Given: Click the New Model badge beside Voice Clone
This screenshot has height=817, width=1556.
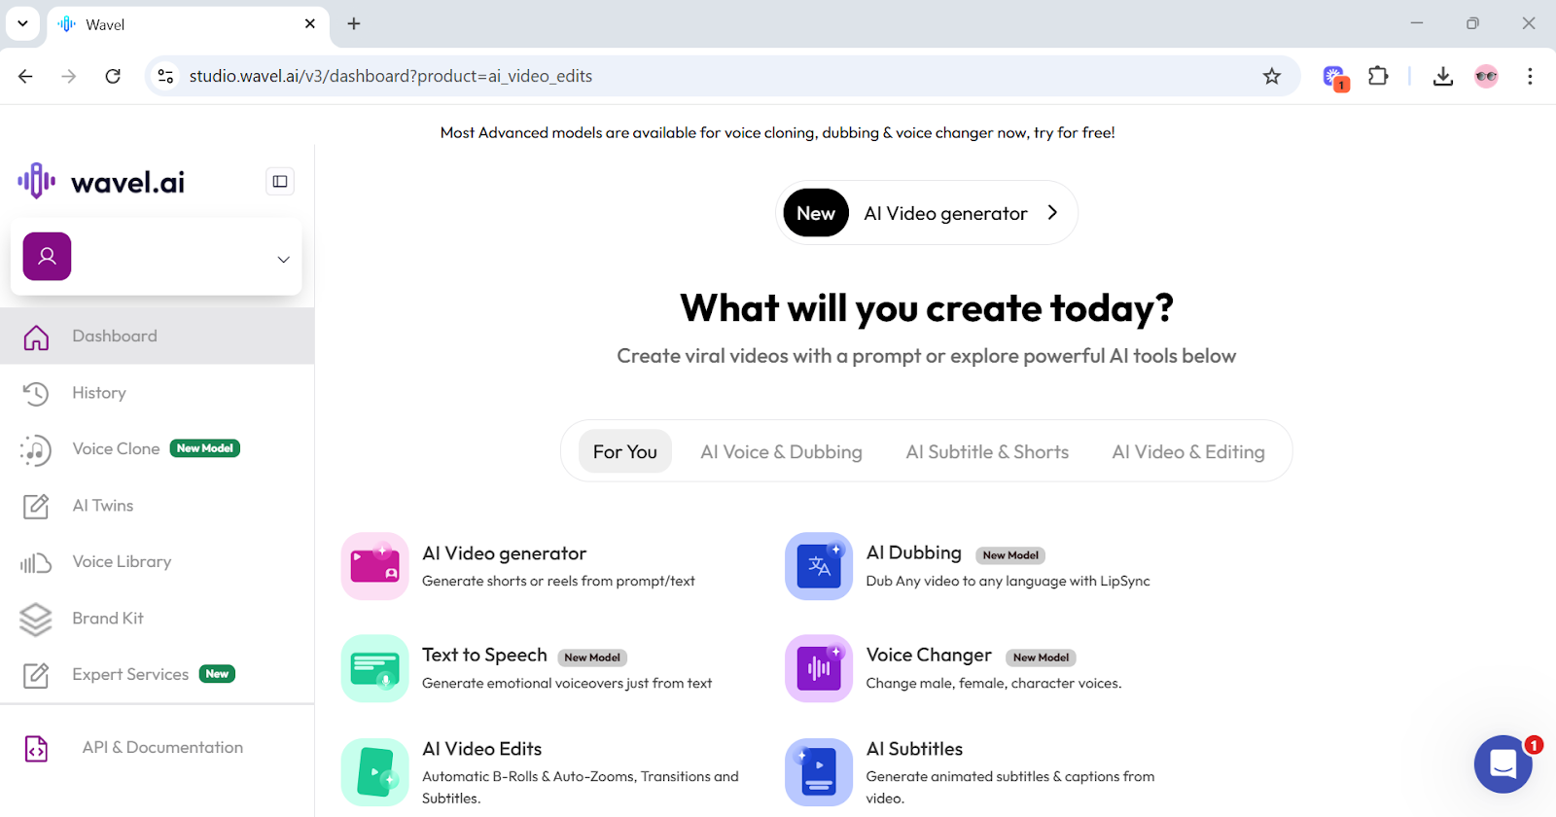Looking at the screenshot, I should pyautogui.click(x=205, y=448).
